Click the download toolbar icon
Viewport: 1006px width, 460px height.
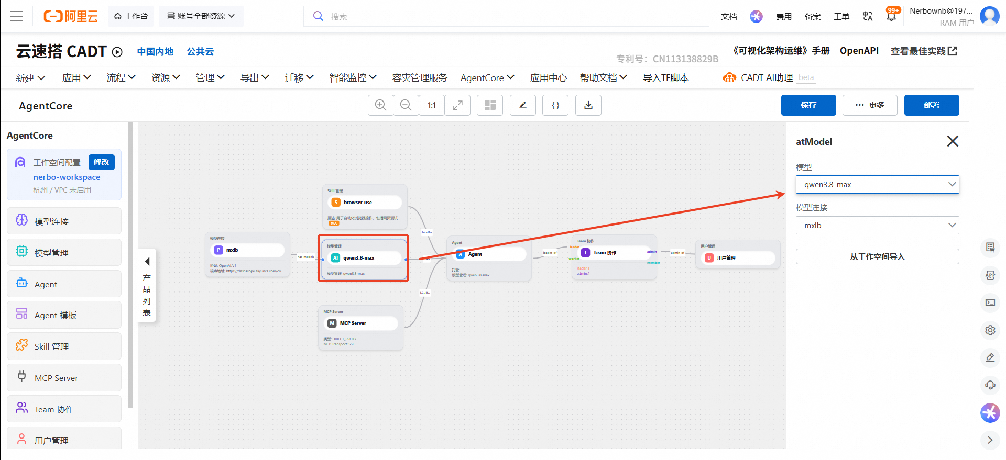[x=588, y=105]
